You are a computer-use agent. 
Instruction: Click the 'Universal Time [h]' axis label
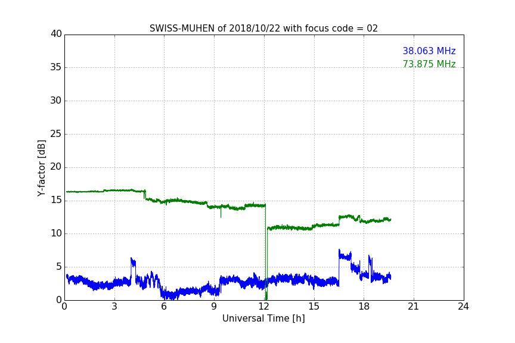263,319
